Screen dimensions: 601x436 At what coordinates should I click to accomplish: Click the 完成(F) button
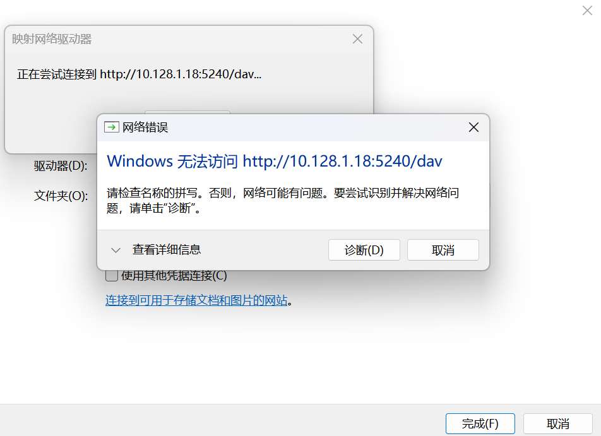pos(480,424)
